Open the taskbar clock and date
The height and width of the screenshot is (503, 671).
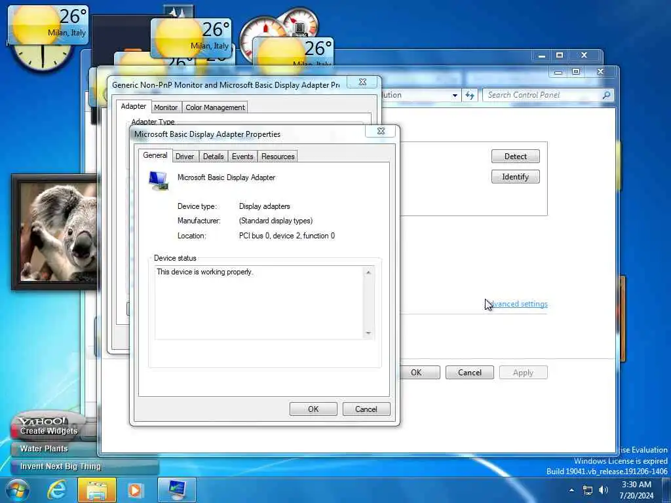coord(636,490)
